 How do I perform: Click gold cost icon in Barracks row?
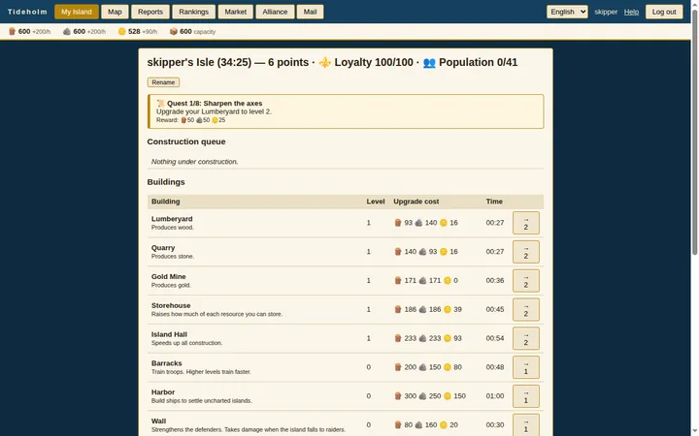[448, 367]
